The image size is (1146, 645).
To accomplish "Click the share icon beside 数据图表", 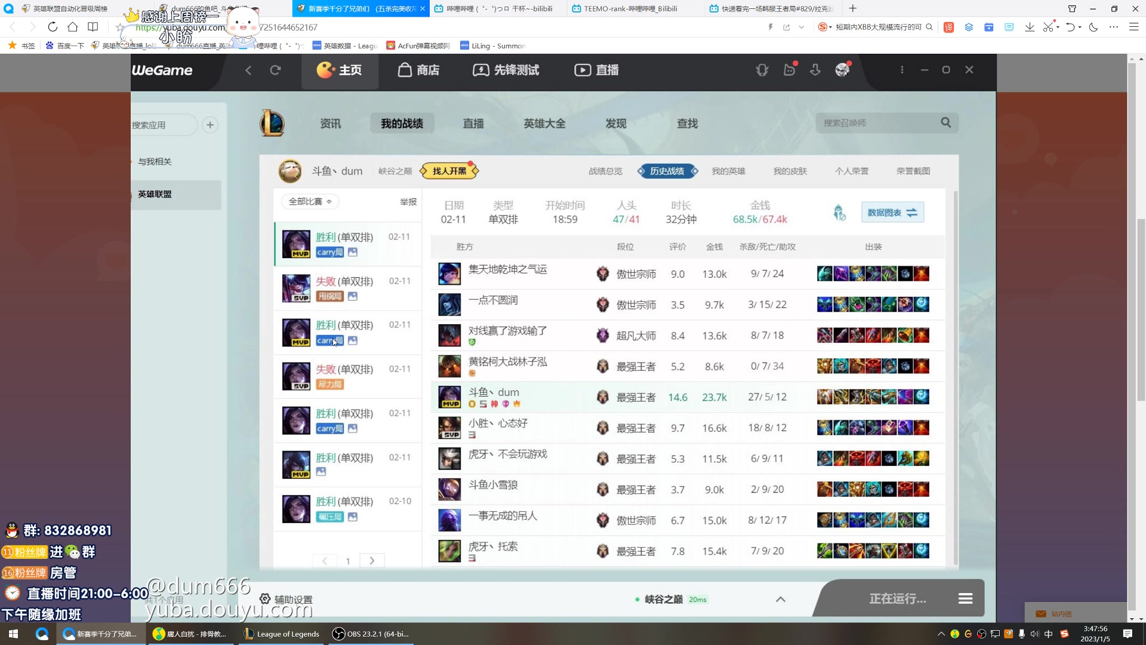I will [x=839, y=213].
